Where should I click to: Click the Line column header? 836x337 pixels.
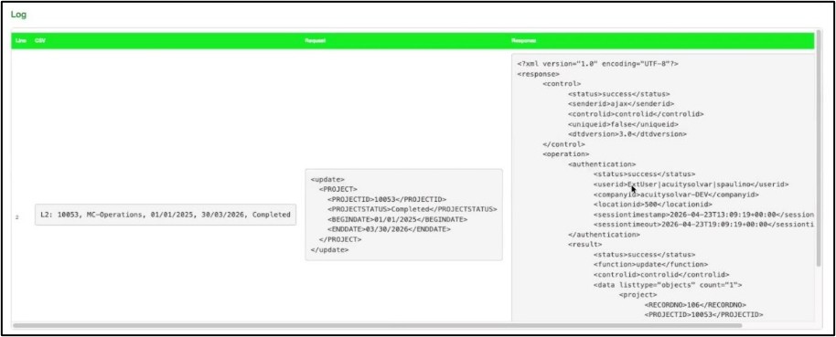point(21,40)
